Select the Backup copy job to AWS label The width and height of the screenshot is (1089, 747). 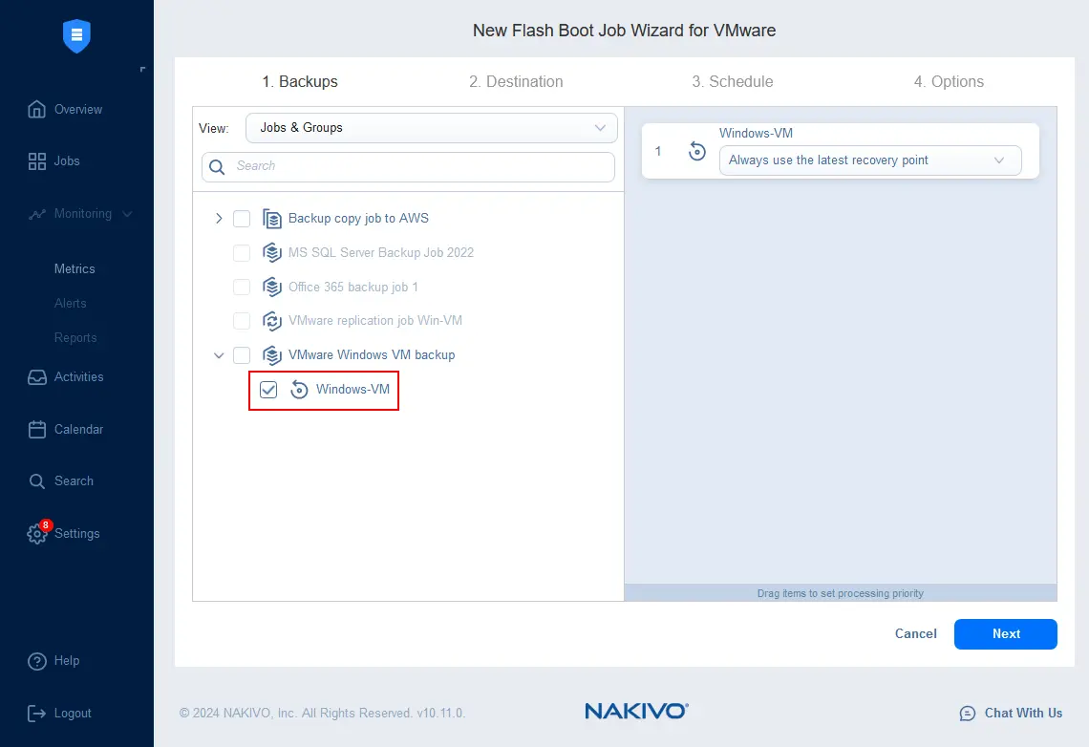pos(358,219)
